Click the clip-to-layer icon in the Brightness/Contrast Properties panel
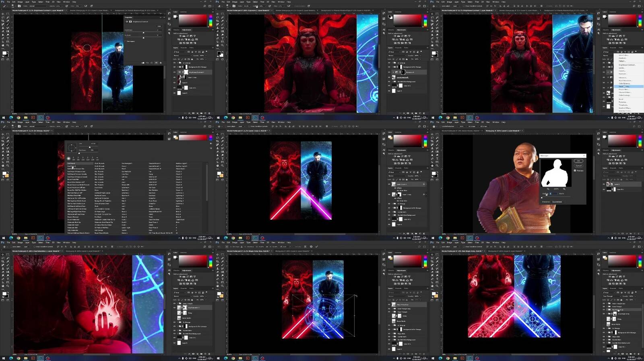This screenshot has height=361, width=644. [x=143, y=63]
